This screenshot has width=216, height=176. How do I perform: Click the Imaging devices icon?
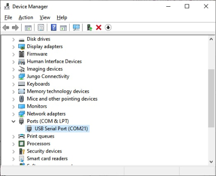pyautogui.click(x=22, y=69)
